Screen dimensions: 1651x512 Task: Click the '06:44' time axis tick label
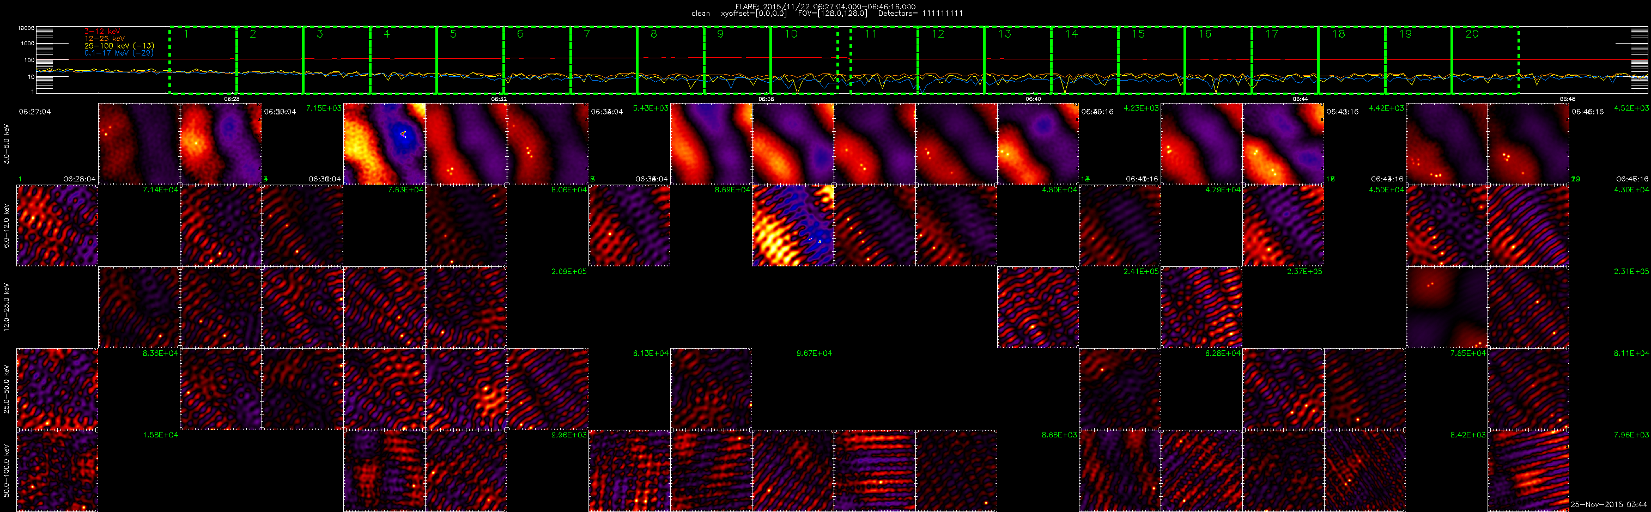point(1301,99)
